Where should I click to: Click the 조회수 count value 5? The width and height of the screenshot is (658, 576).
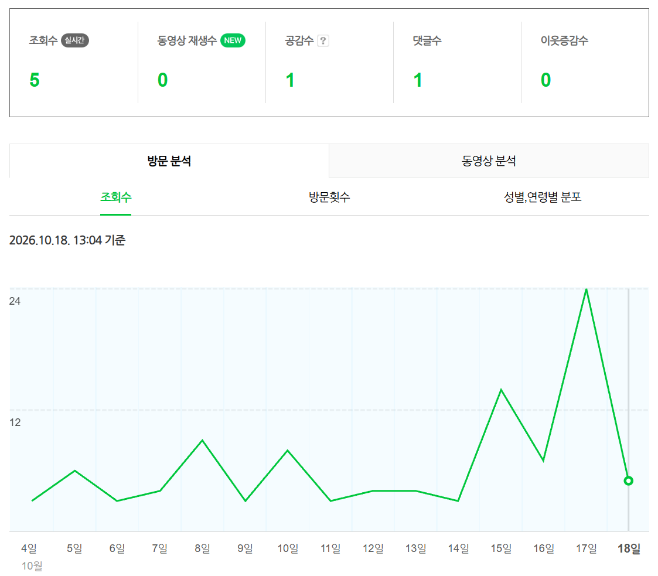pyautogui.click(x=35, y=80)
